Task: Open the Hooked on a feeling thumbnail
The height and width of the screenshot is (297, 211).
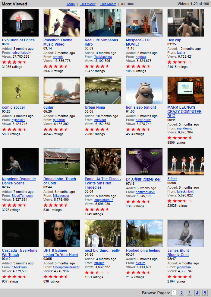Action: [144, 233]
